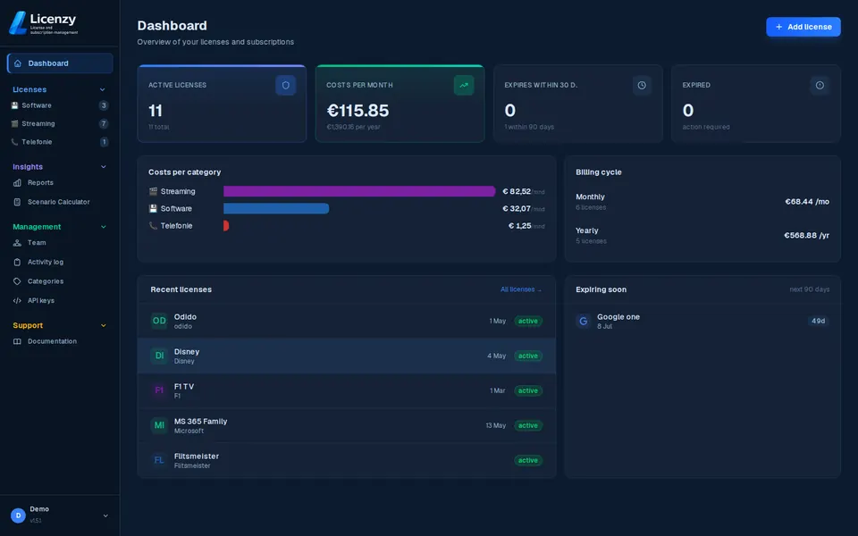The width and height of the screenshot is (858, 536).
Task: Follow the All licenses link
Action: 521,289
